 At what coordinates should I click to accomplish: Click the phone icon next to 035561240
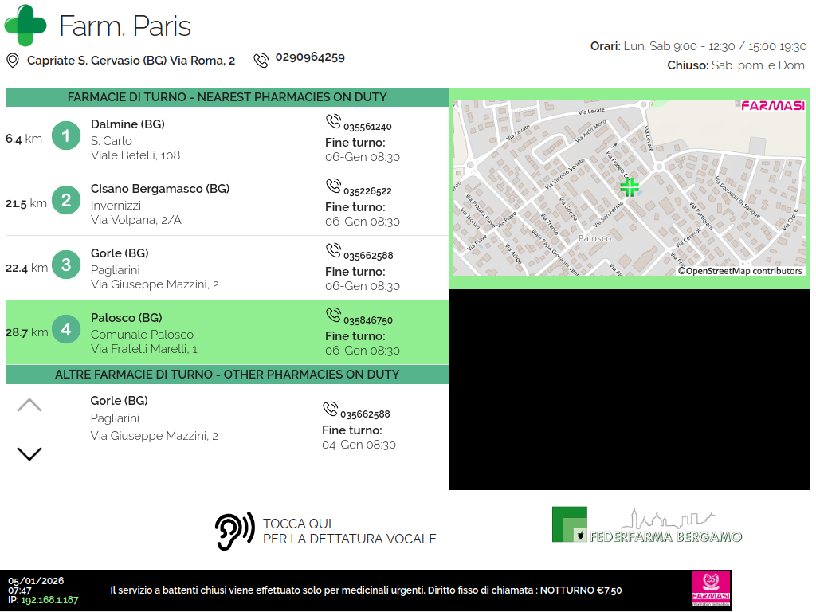pos(333,122)
